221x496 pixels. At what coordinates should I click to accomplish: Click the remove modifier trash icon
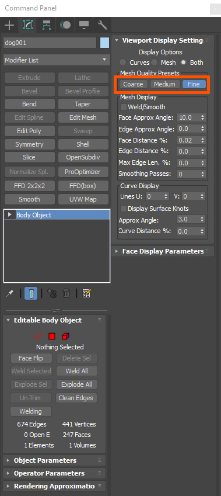pos(66,293)
